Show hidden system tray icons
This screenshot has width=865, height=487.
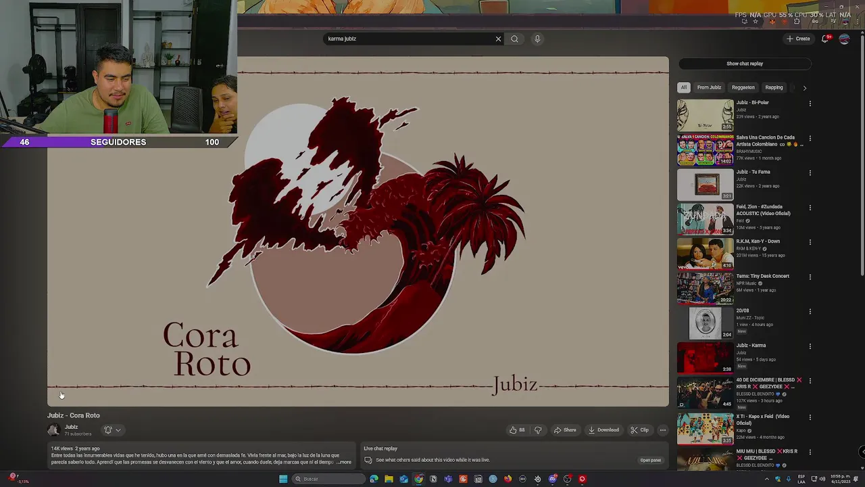click(766, 479)
